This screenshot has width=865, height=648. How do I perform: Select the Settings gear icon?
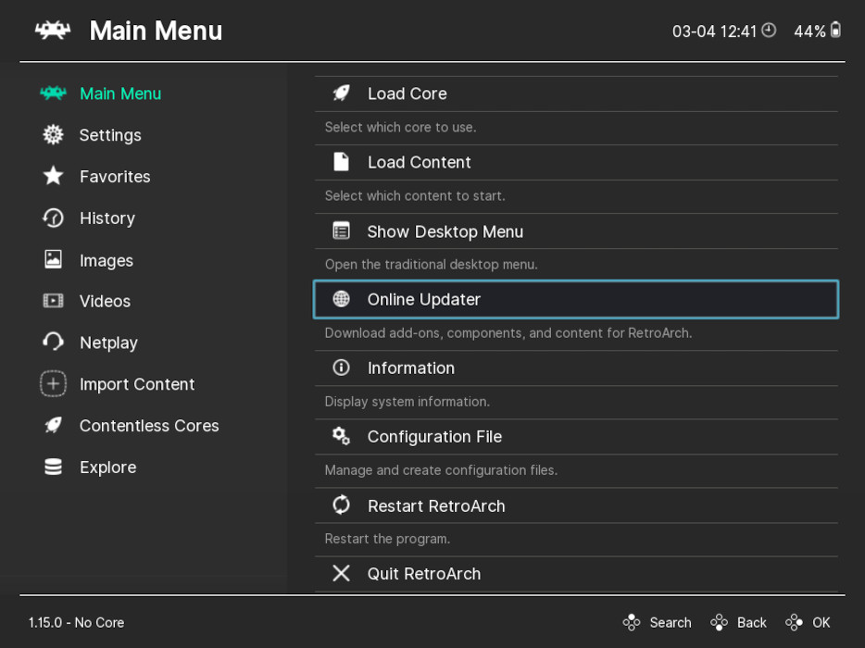tap(53, 134)
